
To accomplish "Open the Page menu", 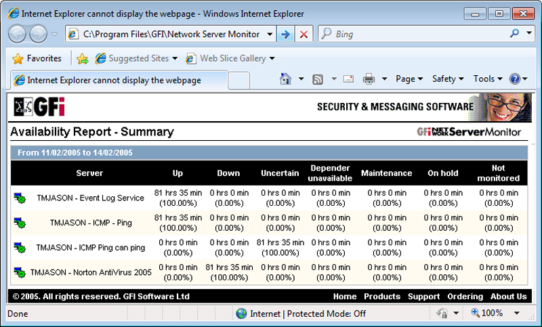I will tap(409, 79).
